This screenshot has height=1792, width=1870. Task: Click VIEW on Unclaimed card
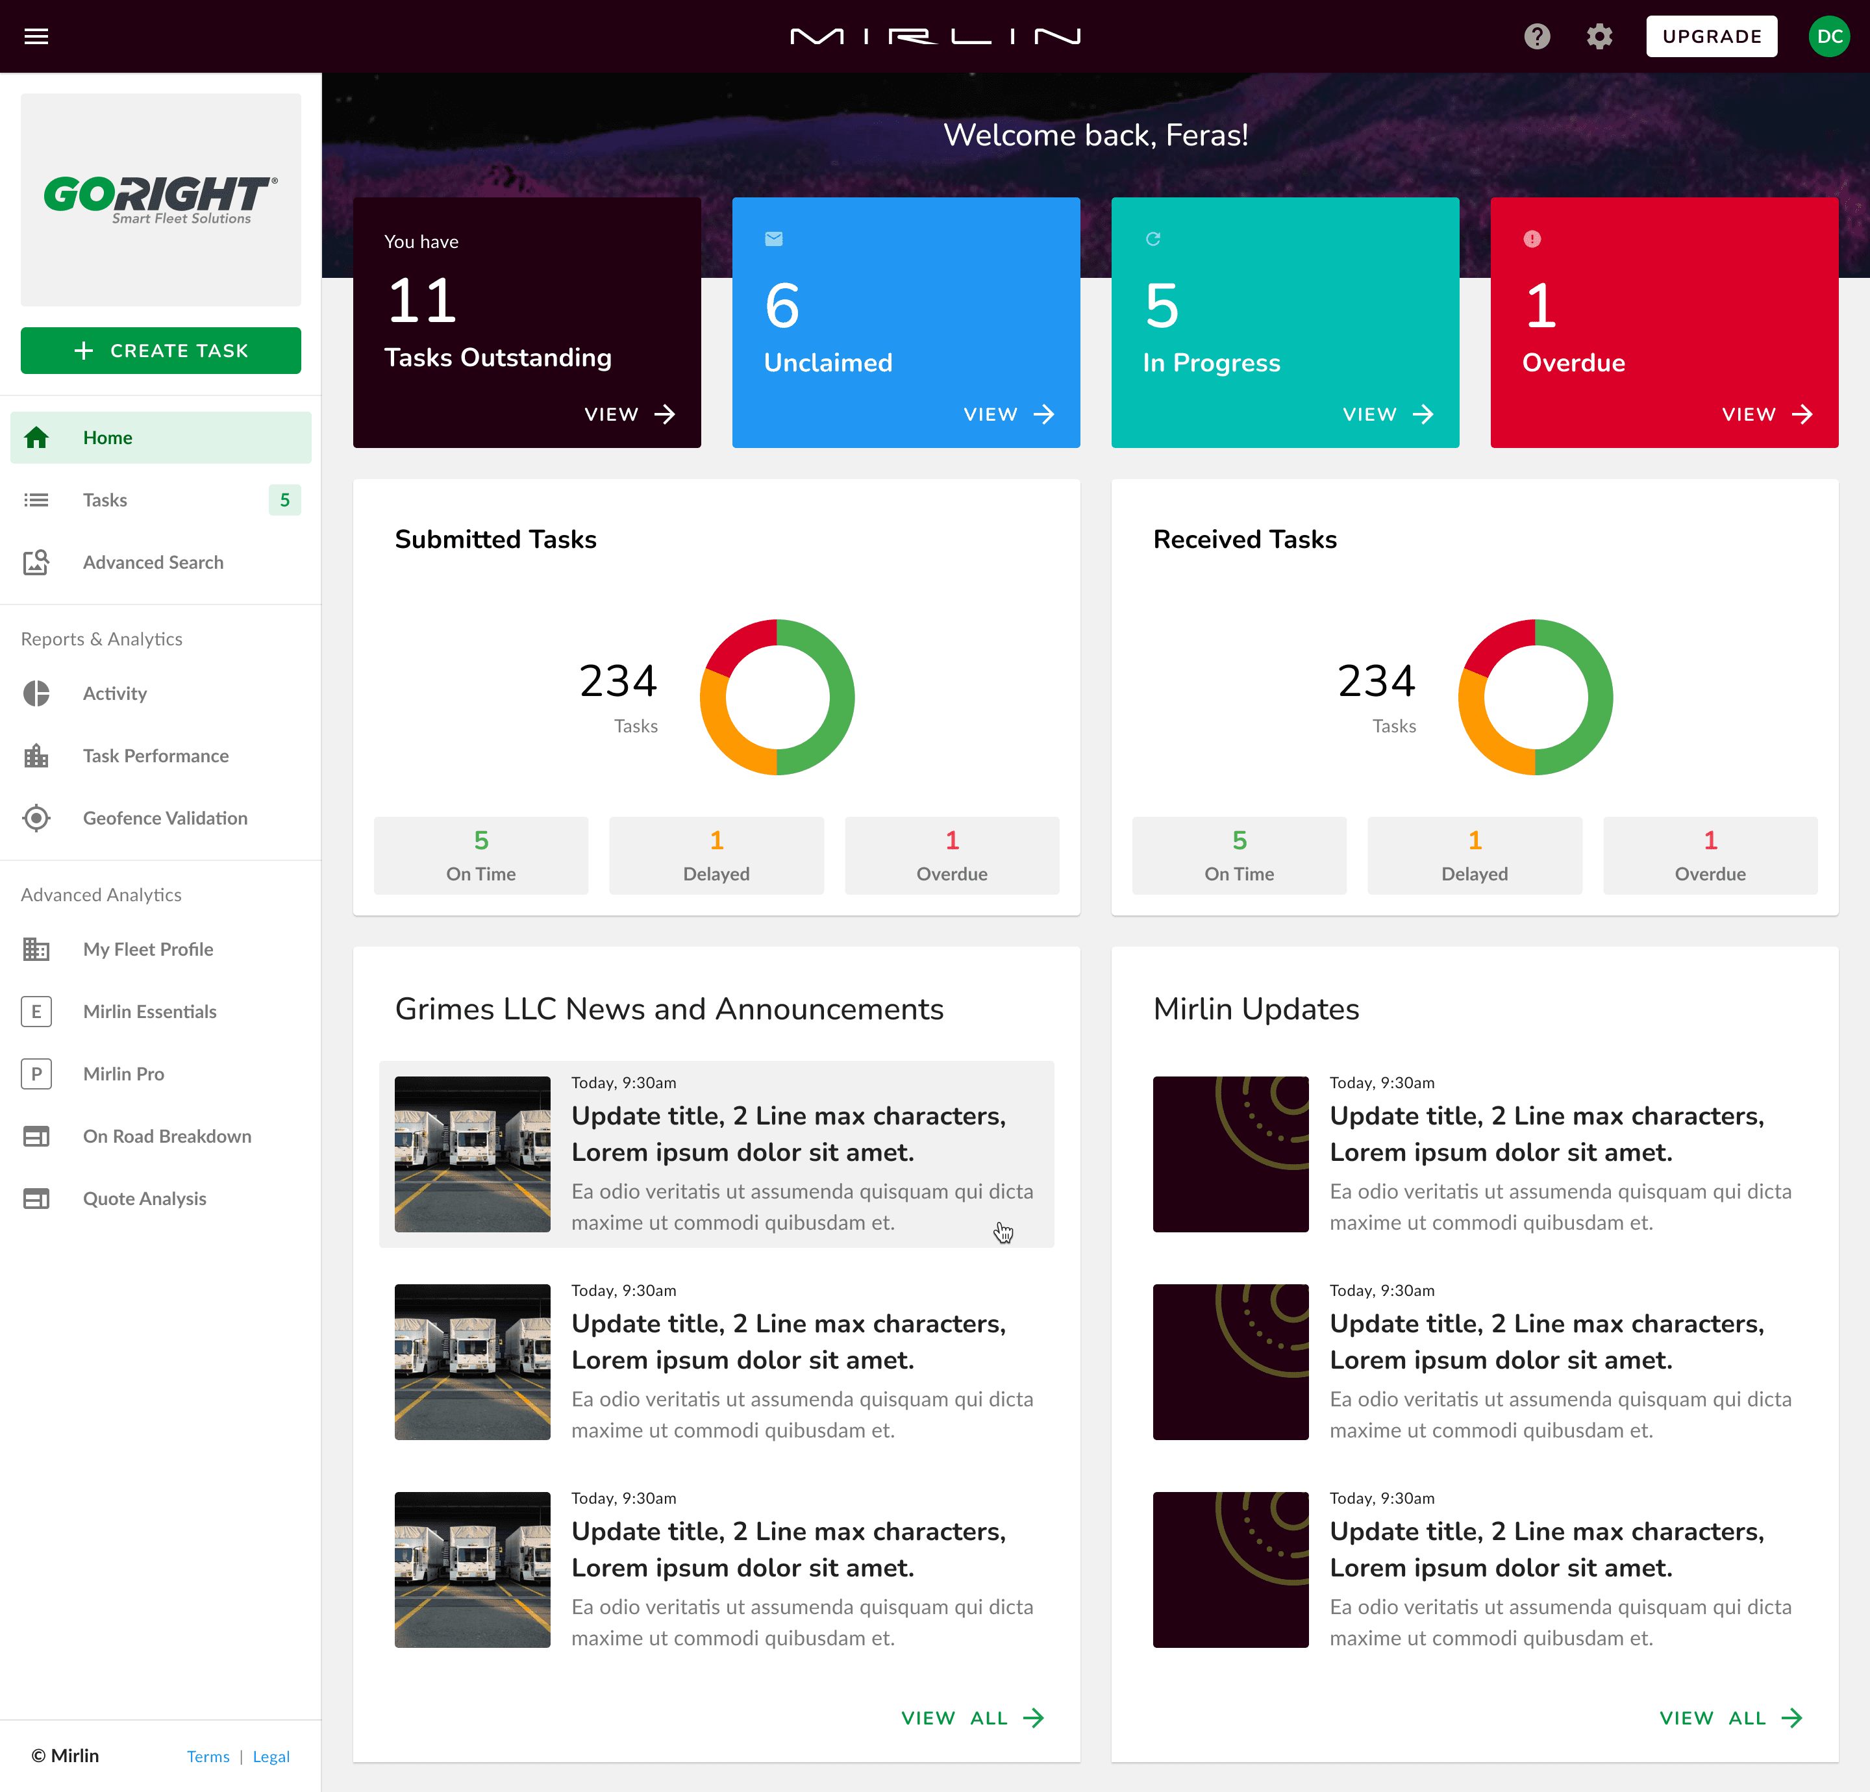(1008, 414)
